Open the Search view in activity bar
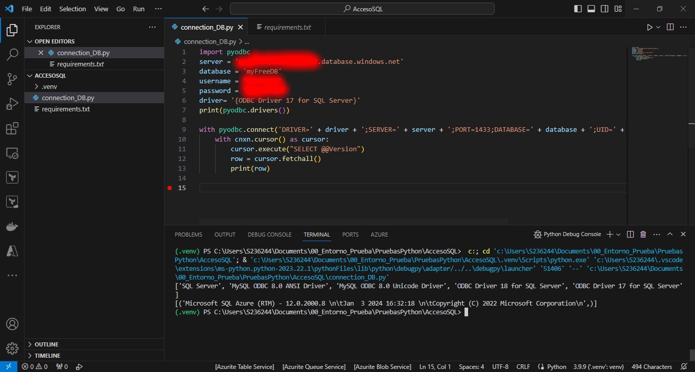Image resolution: width=695 pixels, height=372 pixels. point(12,55)
